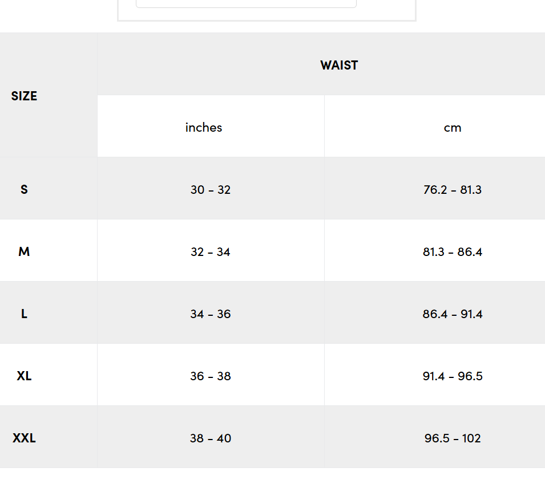Select the 36 - 38 inches cell
The width and height of the screenshot is (545, 484).
(x=211, y=376)
